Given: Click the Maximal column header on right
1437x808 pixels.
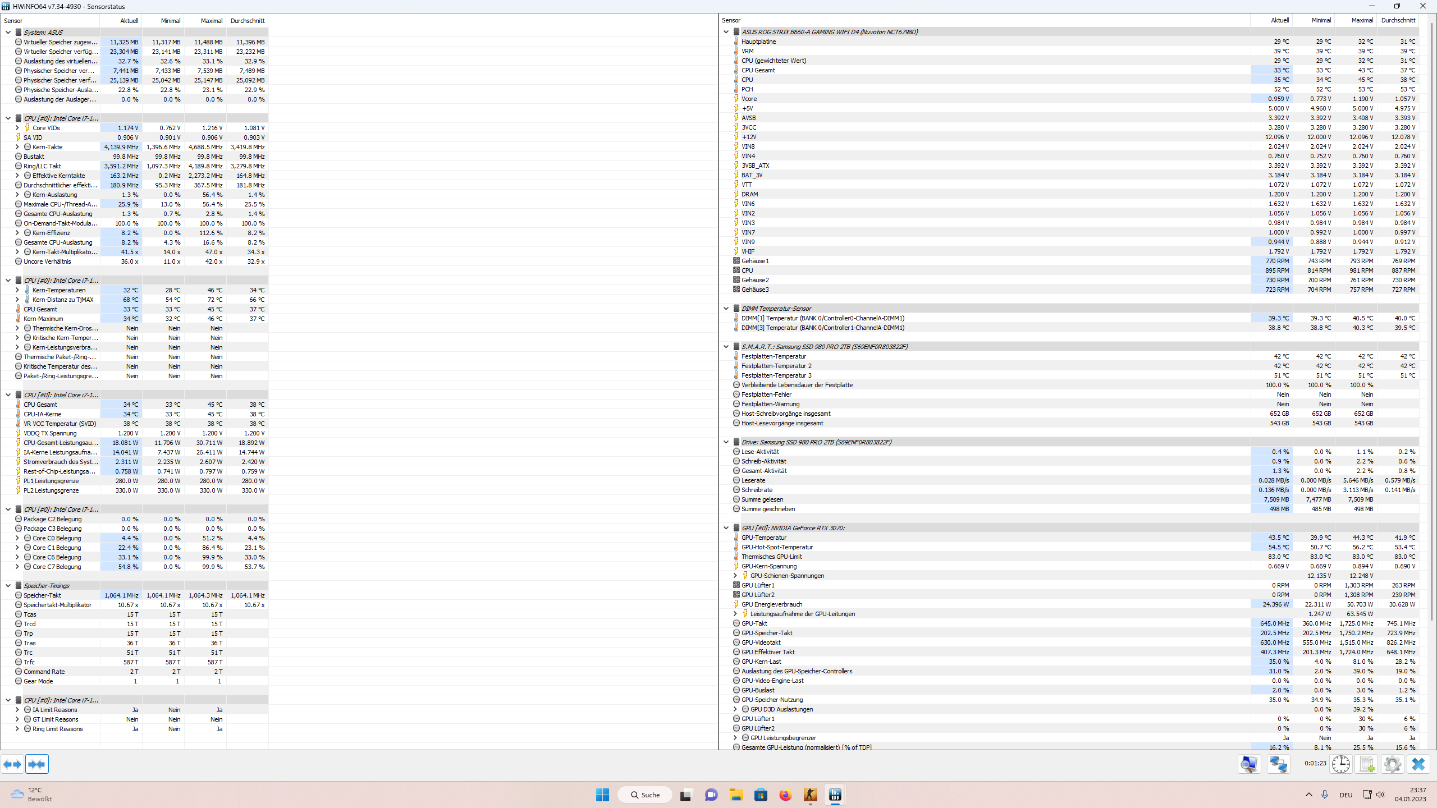Looking at the screenshot, I should coord(1362,20).
